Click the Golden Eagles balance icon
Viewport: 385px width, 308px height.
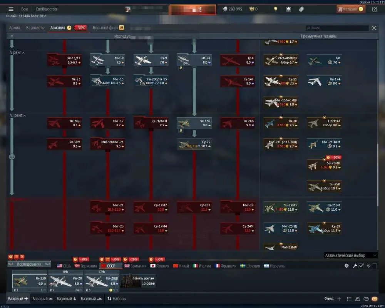click(x=251, y=9)
